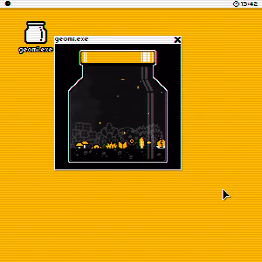The image size is (262, 262).
Task: Click the spiky orange grass tuft in the jar
Action: pyautogui.click(x=111, y=146)
